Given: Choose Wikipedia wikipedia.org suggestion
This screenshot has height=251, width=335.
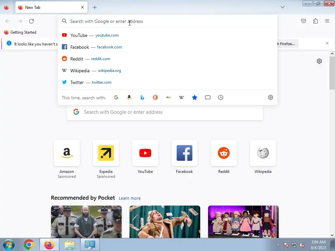Looking at the screenshot, I should pos(167,71).
